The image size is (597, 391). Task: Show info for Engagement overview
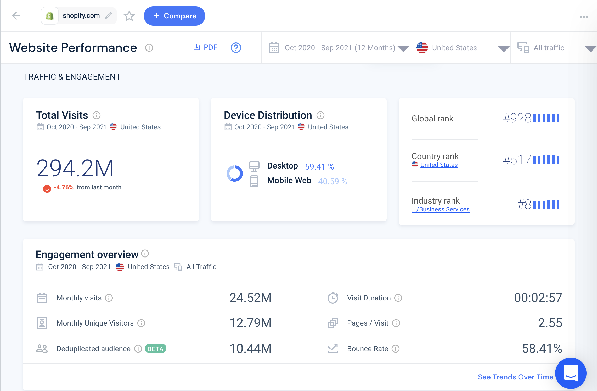point(145,254)
